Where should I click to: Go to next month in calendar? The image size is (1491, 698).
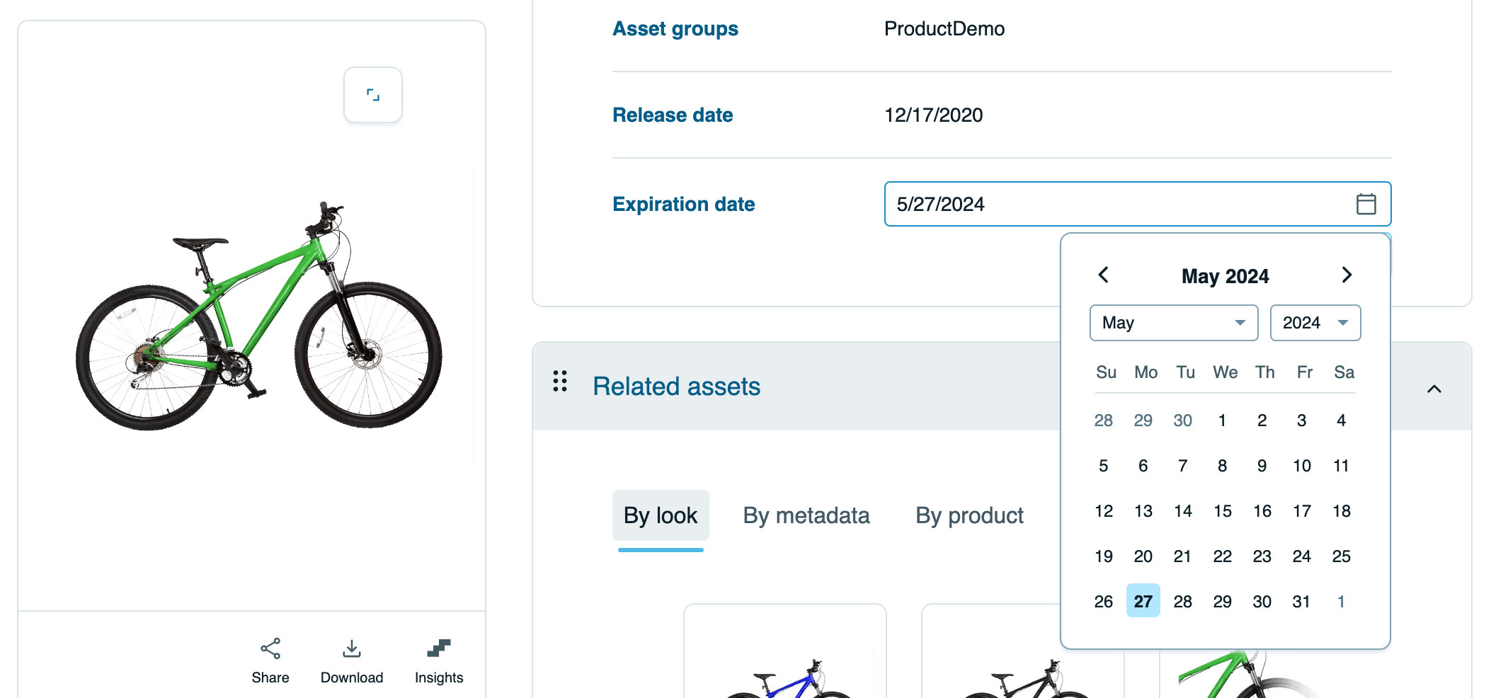point(1347,275)
